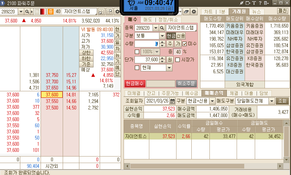Open the gear settings right of the eraser icon
Screen dimensions: 291x175
(194, 12)
